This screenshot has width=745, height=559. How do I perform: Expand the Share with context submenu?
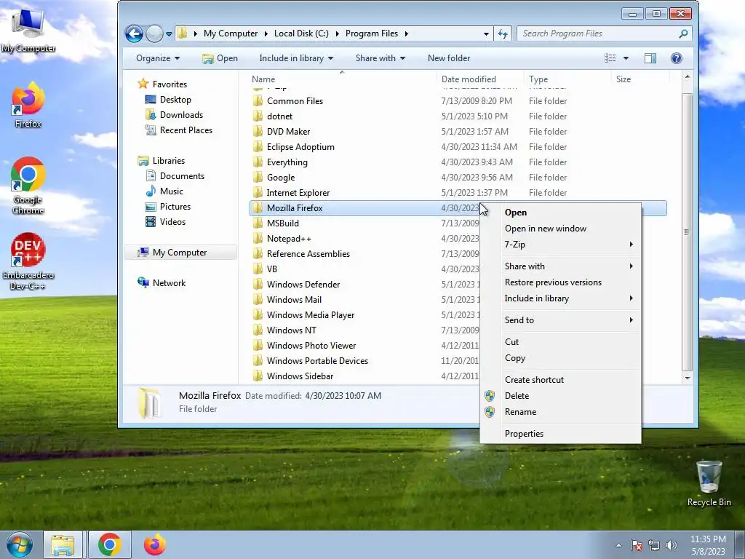(561, 266)
